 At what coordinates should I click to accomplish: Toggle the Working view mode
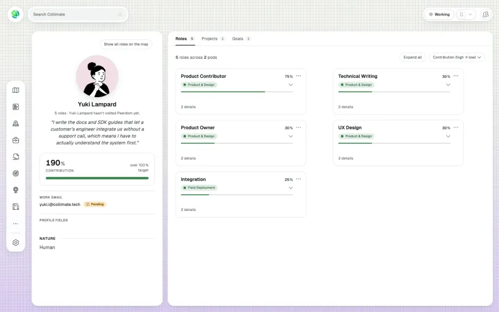pyautogui.click(x=439, y=14)
